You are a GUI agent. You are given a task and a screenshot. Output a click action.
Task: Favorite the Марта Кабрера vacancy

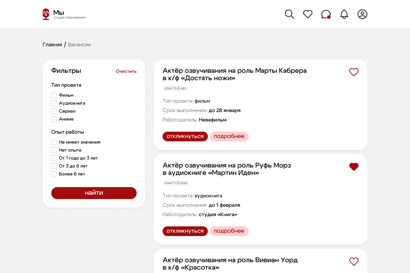[x=354, y=72]
